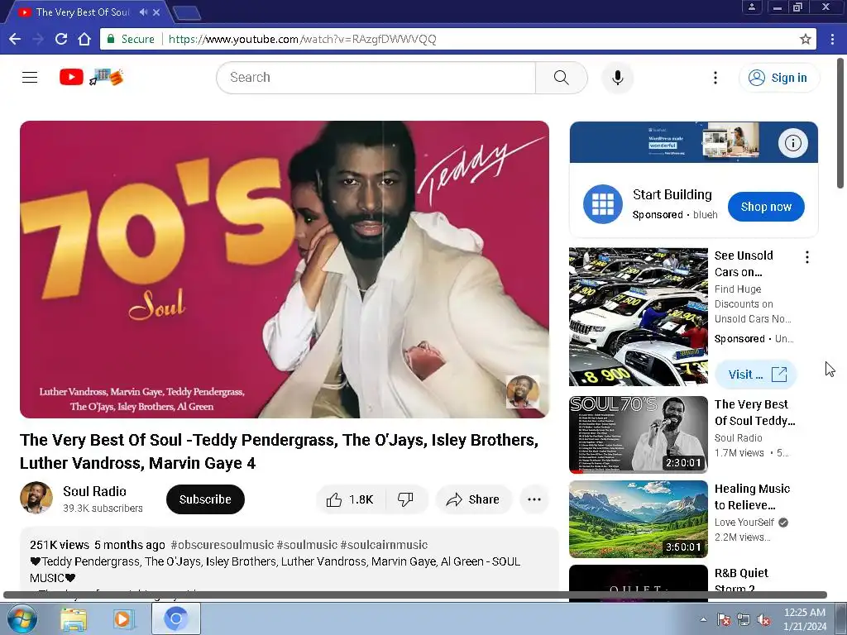The width and height of the screenshot is (847, 635).
Task: Open Chrome three-dot browser menu
Action: tap(832, 39)
